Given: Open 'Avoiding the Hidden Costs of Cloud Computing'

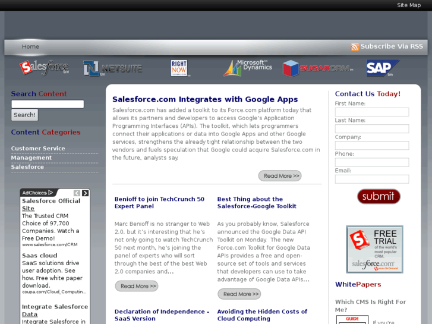Looking at the screenshot, I should (x=262, y=315).
